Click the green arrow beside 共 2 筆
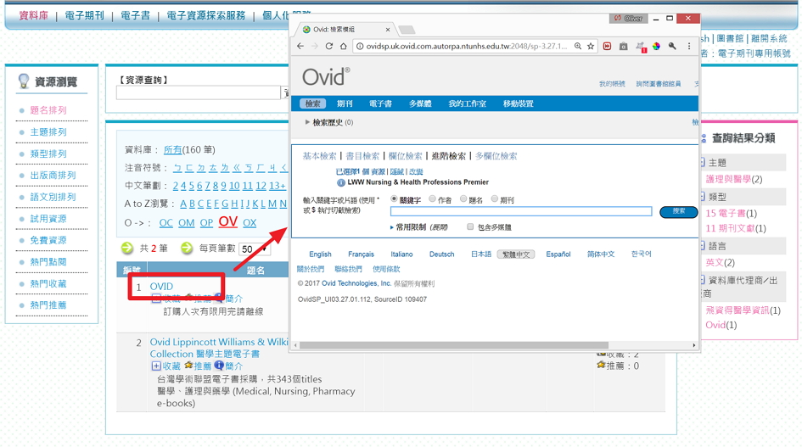Screen dimensions: 802x447 tap(126, 248)
